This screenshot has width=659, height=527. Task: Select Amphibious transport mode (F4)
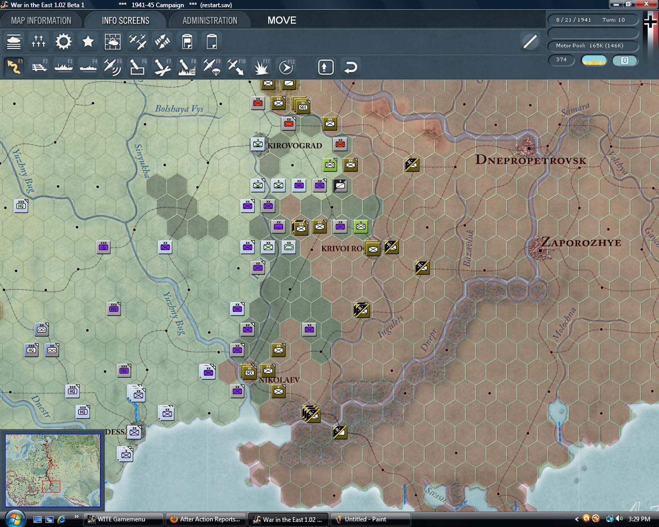click(88, 67)
